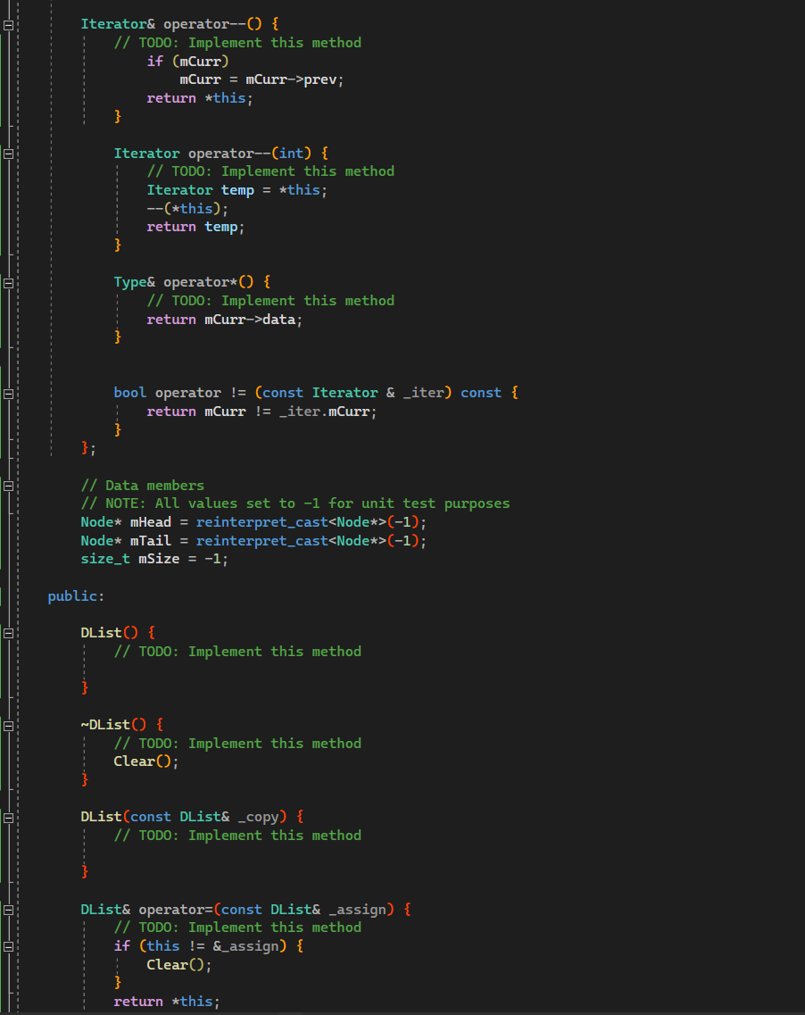Click the public: access specifier
Viewport: 805px width, 1015px height.
[74, 595]
